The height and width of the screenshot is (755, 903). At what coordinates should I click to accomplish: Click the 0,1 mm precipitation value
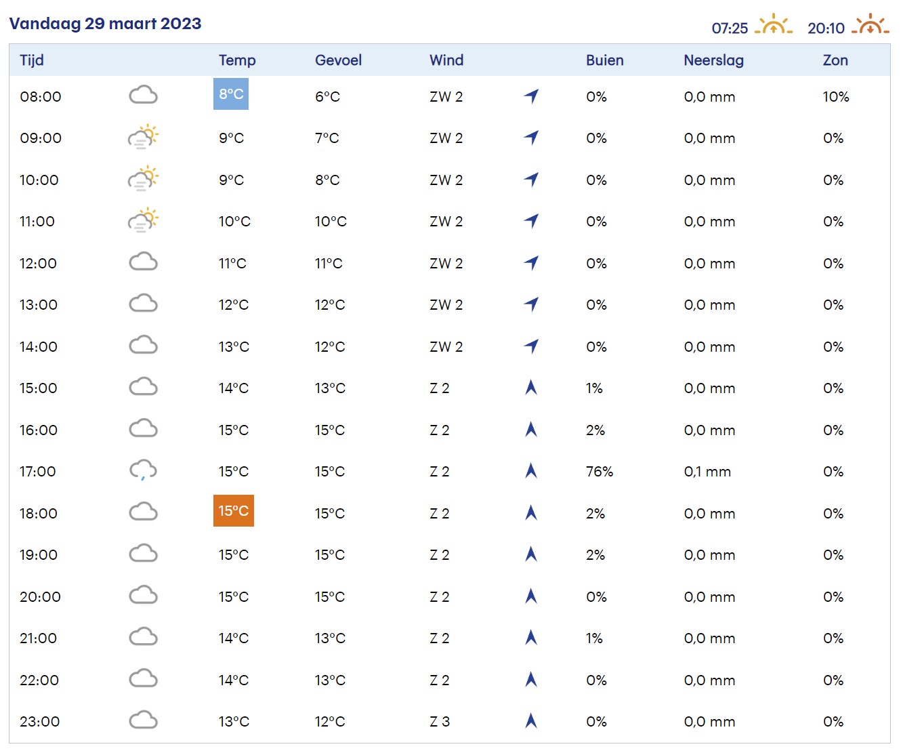707,472
